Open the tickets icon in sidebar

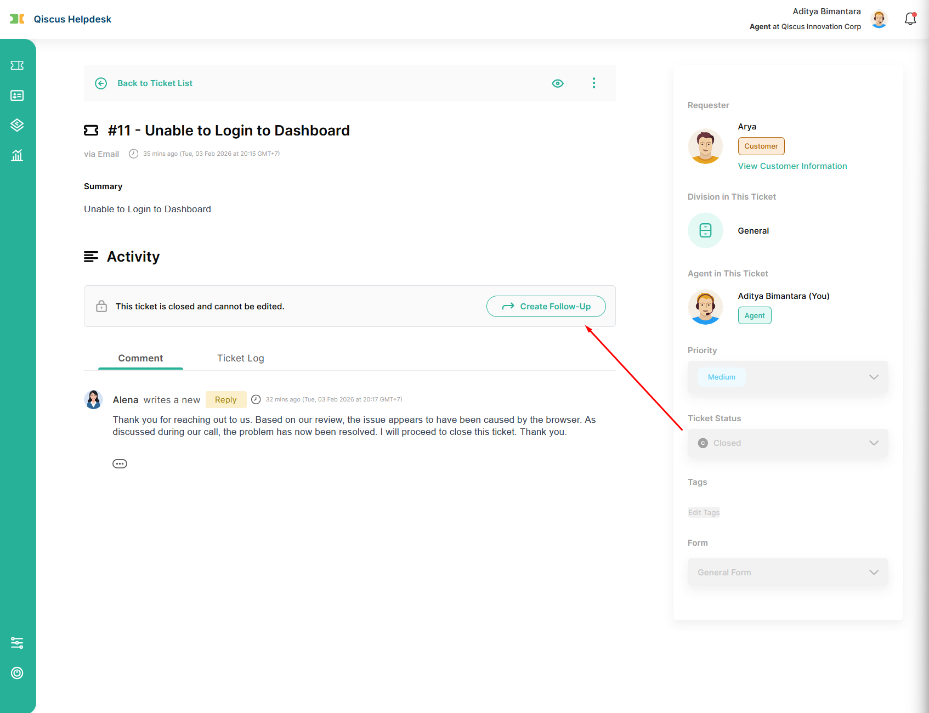(17, 66)
